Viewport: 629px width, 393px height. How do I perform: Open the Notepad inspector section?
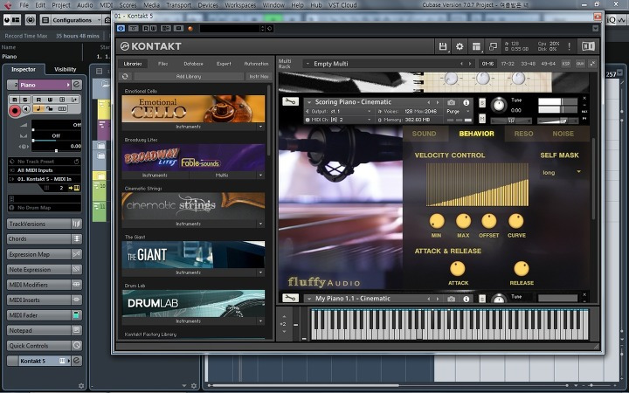click(x=45, y=330)
